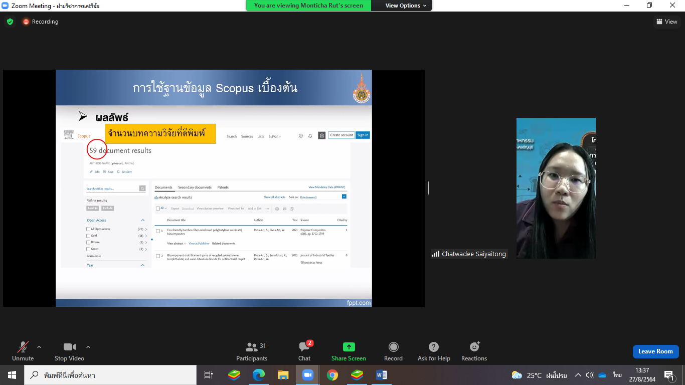Open Task View on the taskbar

click(x=209, y=375)
